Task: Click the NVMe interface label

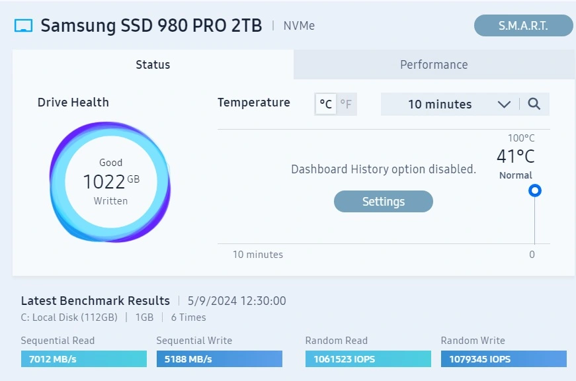Action: click(299, 26)
